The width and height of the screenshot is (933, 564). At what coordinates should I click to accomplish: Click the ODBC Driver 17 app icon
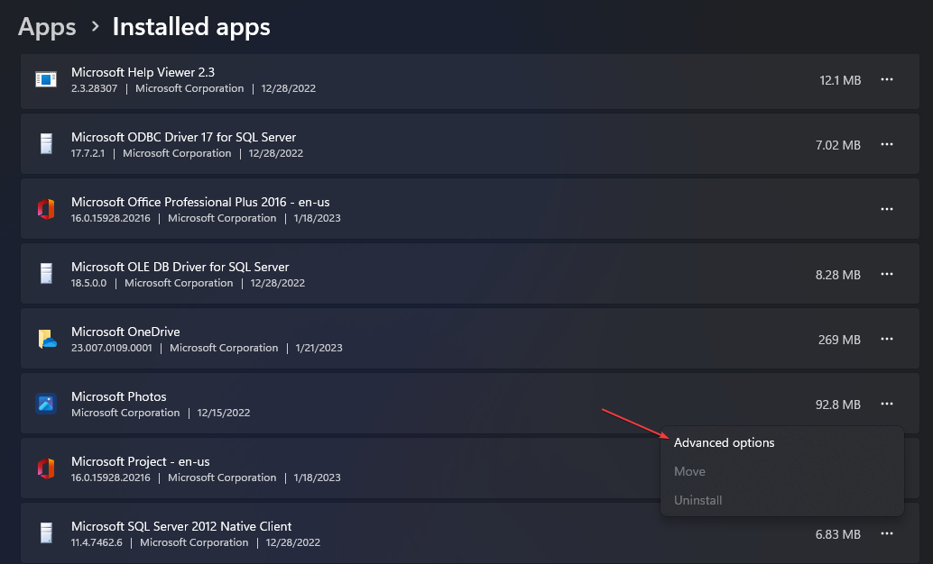click(46, 144)
